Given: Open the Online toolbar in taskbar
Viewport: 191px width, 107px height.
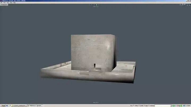Looking at the screenshot, I should (136, 106).
